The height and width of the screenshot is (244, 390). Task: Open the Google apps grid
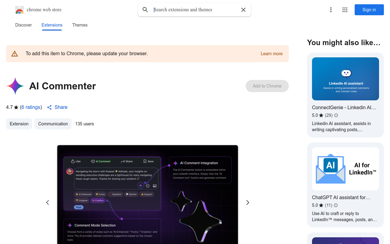click(345, 10)
